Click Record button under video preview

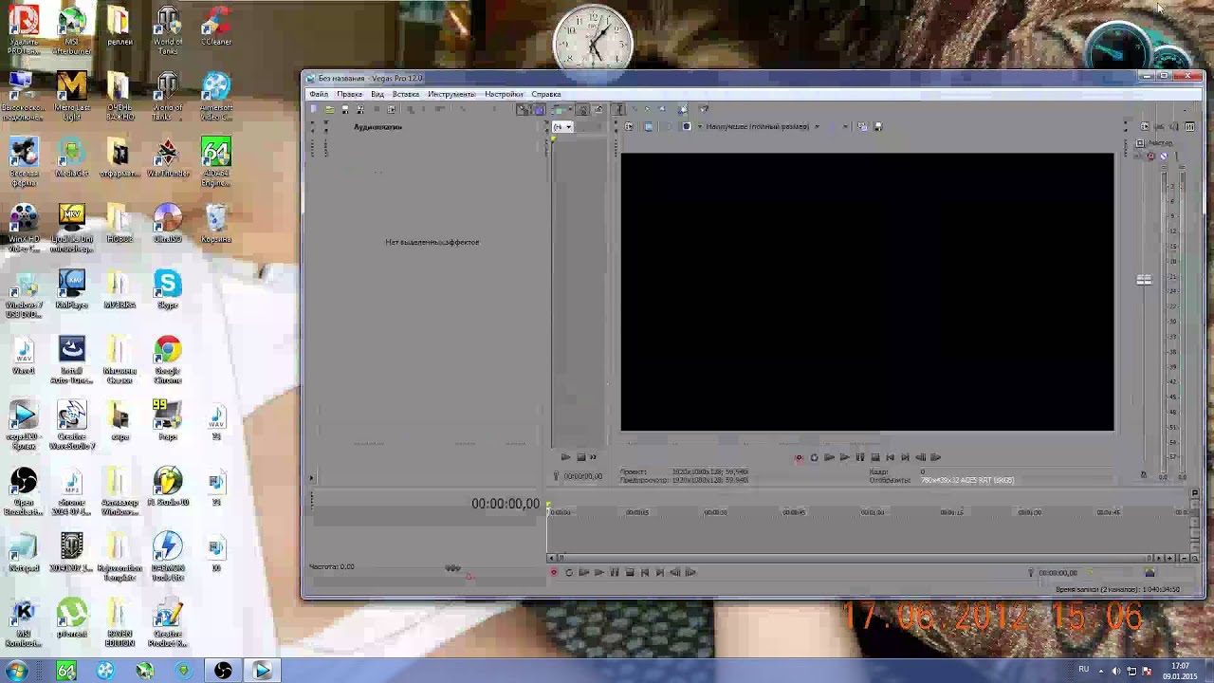click(x=799, y=457)
